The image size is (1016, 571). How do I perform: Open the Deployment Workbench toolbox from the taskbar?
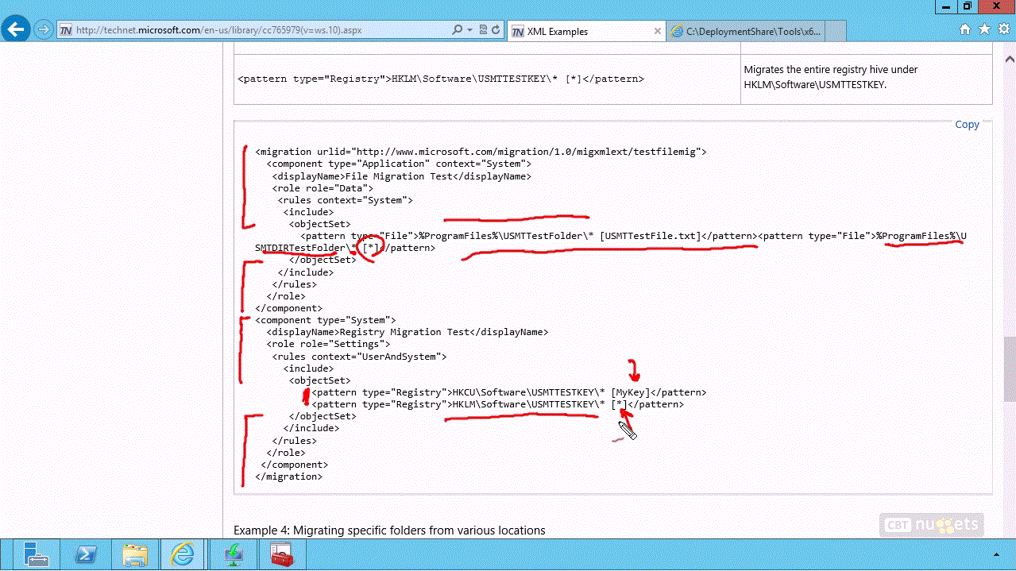coord(283,554)
